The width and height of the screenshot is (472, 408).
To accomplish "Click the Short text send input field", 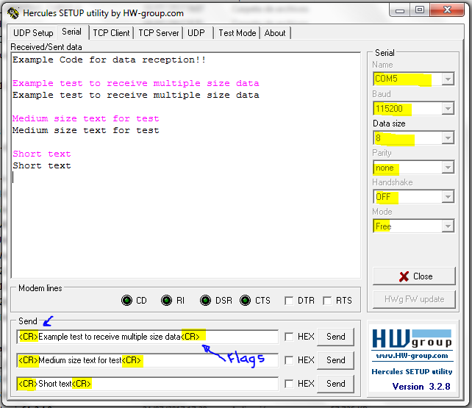I will tap(148, 384).
